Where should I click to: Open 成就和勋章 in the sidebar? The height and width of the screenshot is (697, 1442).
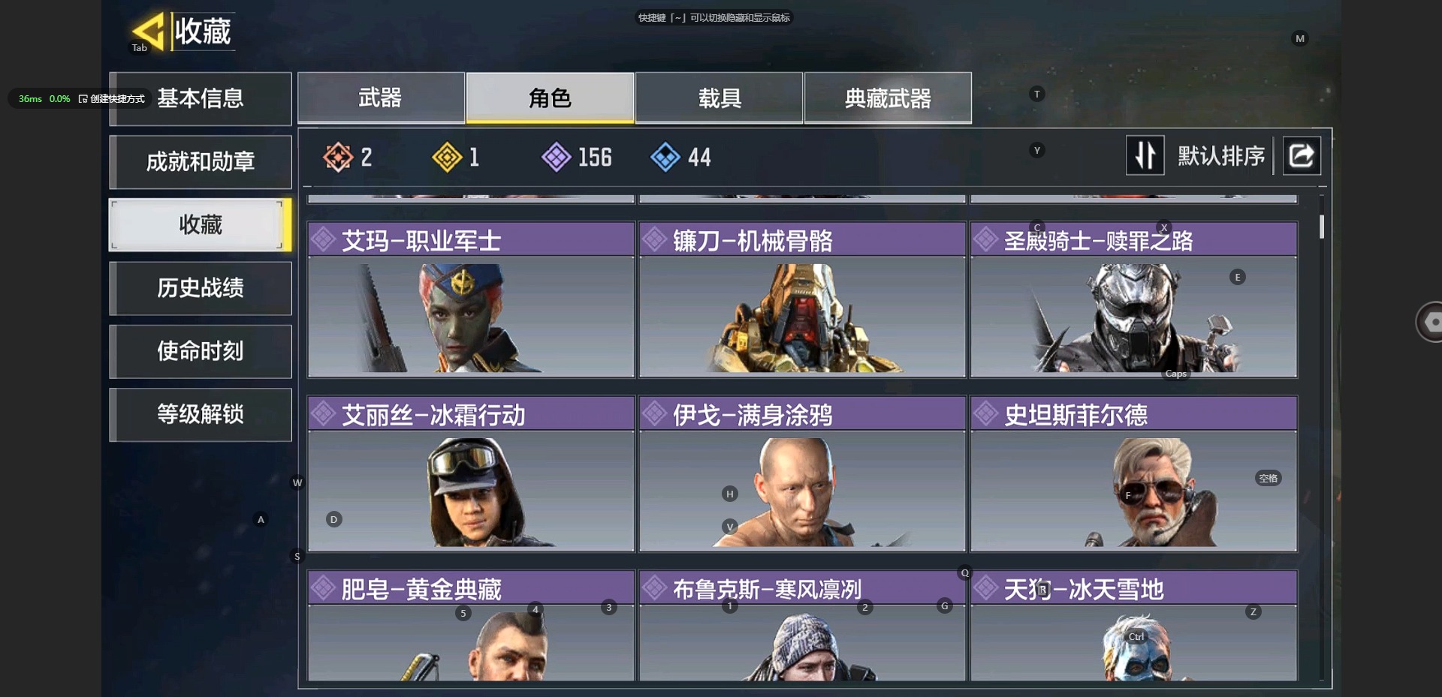(x=201, y=161)
